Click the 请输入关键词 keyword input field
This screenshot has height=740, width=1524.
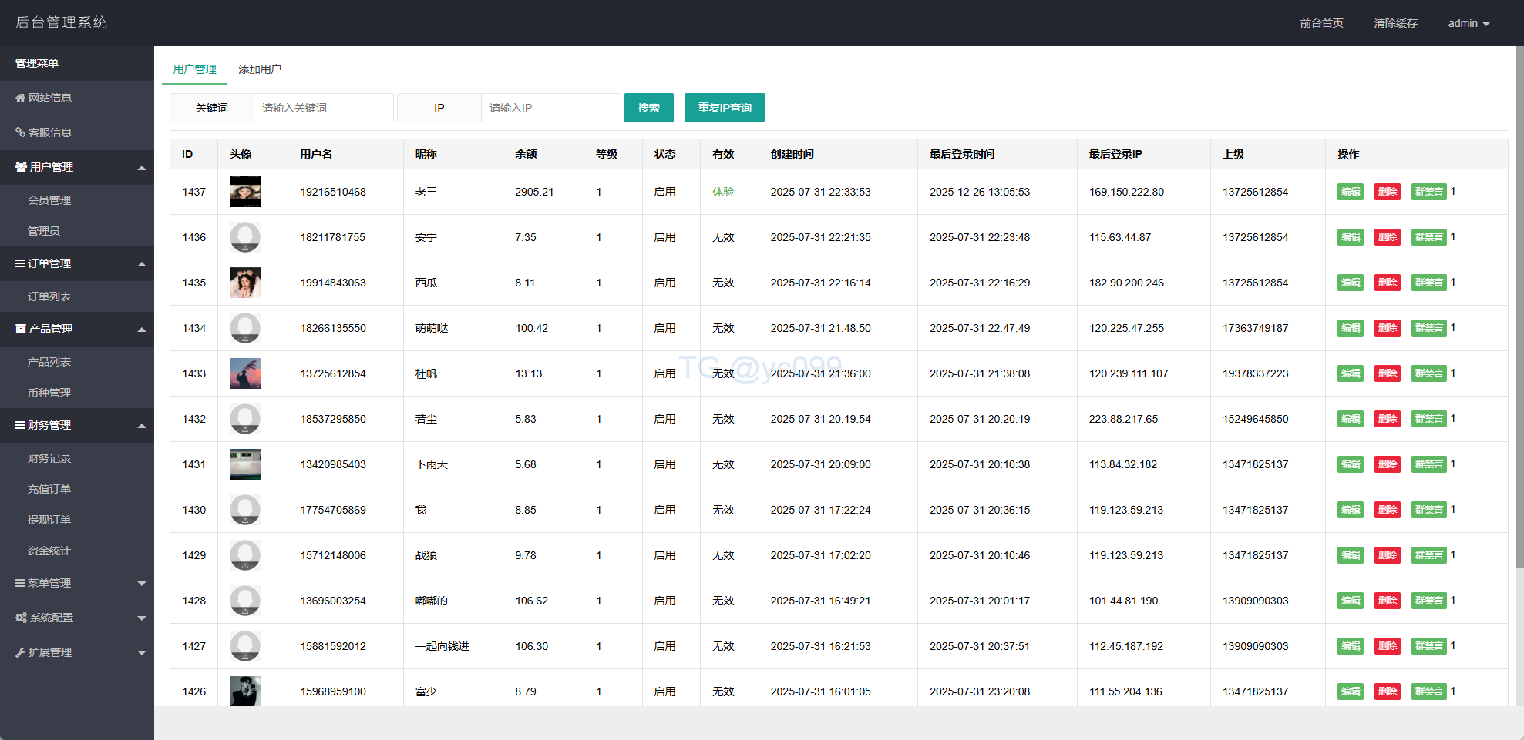pyautogui.click(x=323, y=108)
